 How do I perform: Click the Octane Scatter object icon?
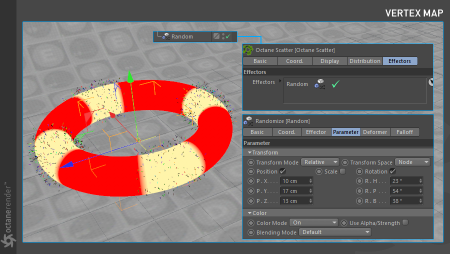[248, 50]
